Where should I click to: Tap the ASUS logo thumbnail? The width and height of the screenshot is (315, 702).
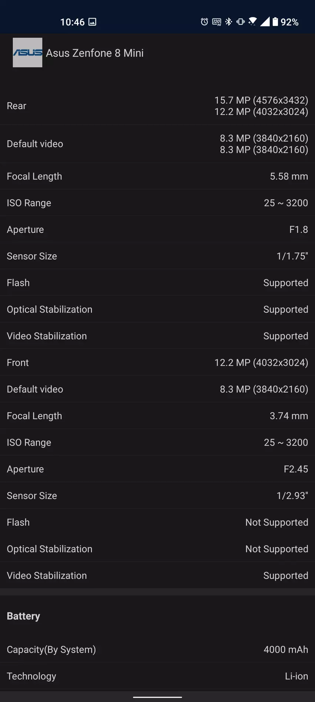click(x=27, y=52)
